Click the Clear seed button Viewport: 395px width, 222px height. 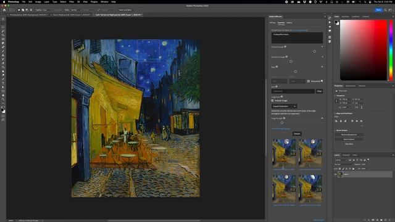pyautogui.click(x=319, y=91)
